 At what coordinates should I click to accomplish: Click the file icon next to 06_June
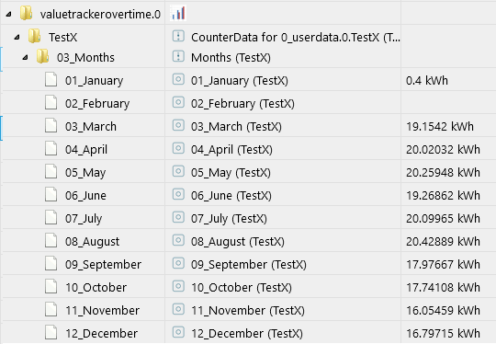point(51,194)
